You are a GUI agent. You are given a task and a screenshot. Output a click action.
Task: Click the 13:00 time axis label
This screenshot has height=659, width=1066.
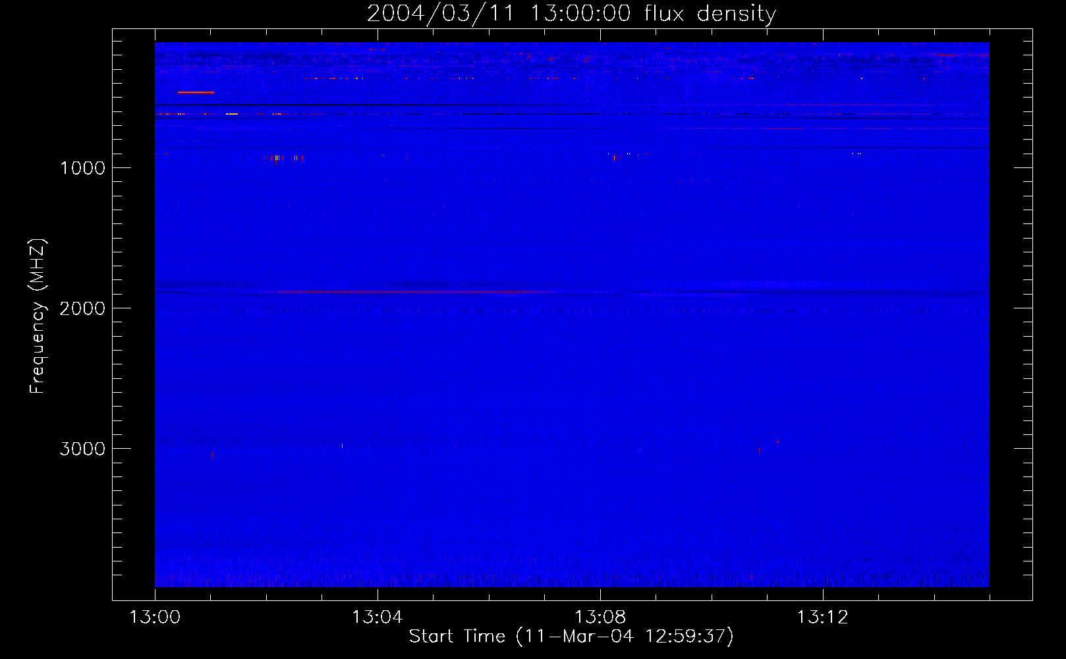tap(155, 617)
